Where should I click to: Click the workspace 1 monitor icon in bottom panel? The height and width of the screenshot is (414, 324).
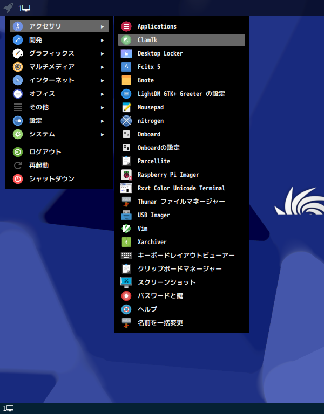(8, 409)
